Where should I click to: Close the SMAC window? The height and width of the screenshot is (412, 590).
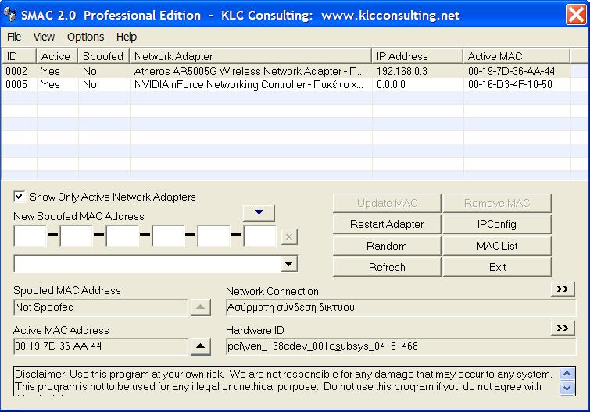[576, 15]
